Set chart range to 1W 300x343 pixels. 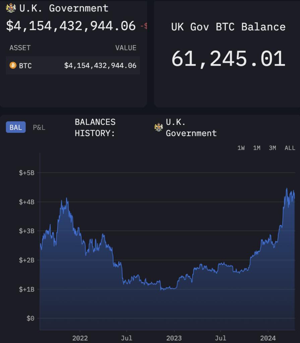(x=241, y=148)
